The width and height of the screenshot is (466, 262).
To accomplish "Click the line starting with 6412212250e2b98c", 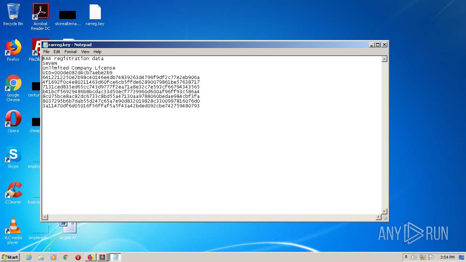I will point(121,77).
